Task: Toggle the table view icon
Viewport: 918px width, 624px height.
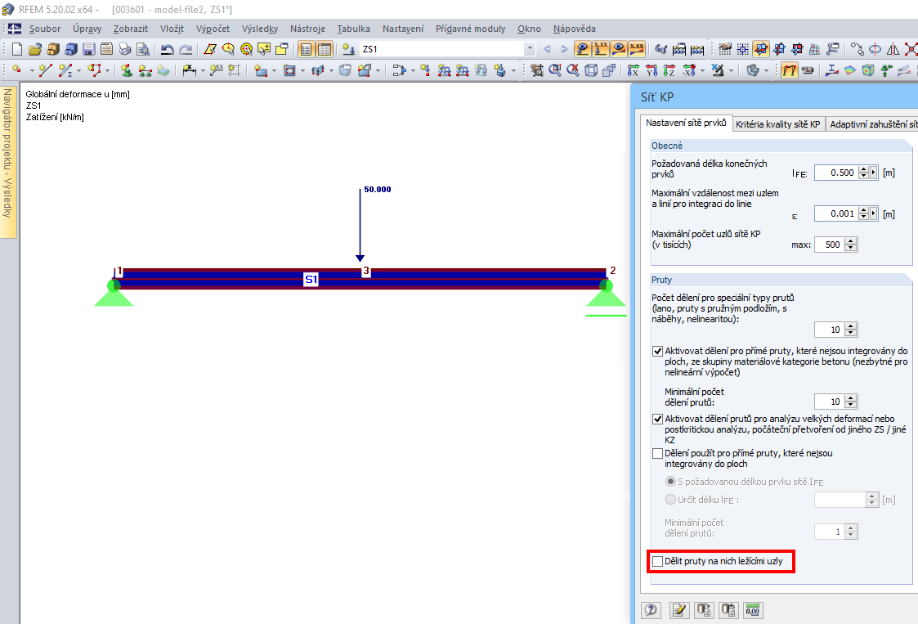Action: point(325,49)
